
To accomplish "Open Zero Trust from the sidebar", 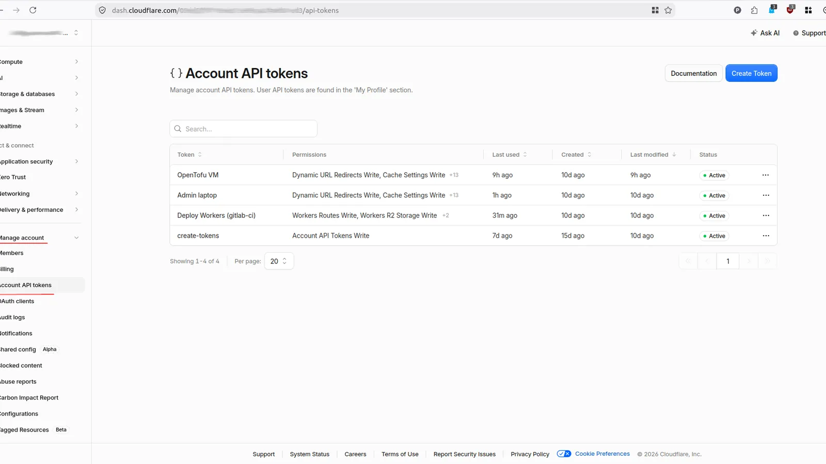I will [13, 177].
